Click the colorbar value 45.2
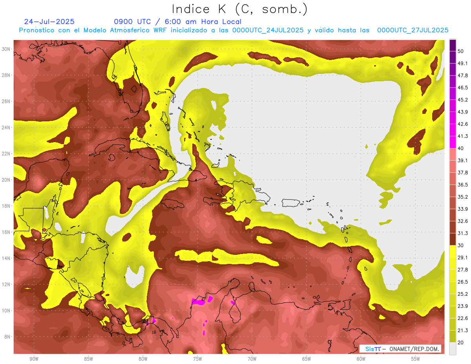 tap(463, 100)
